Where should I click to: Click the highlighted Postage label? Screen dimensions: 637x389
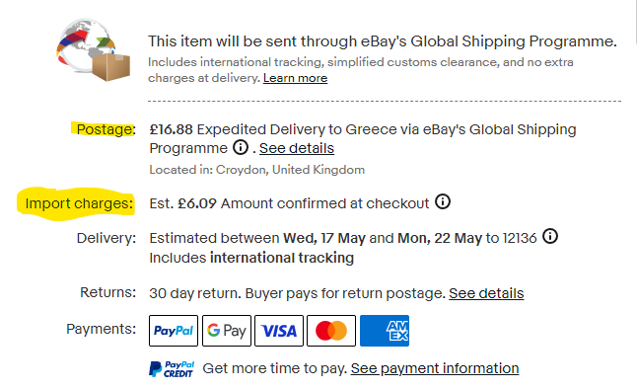pos(106,129)
